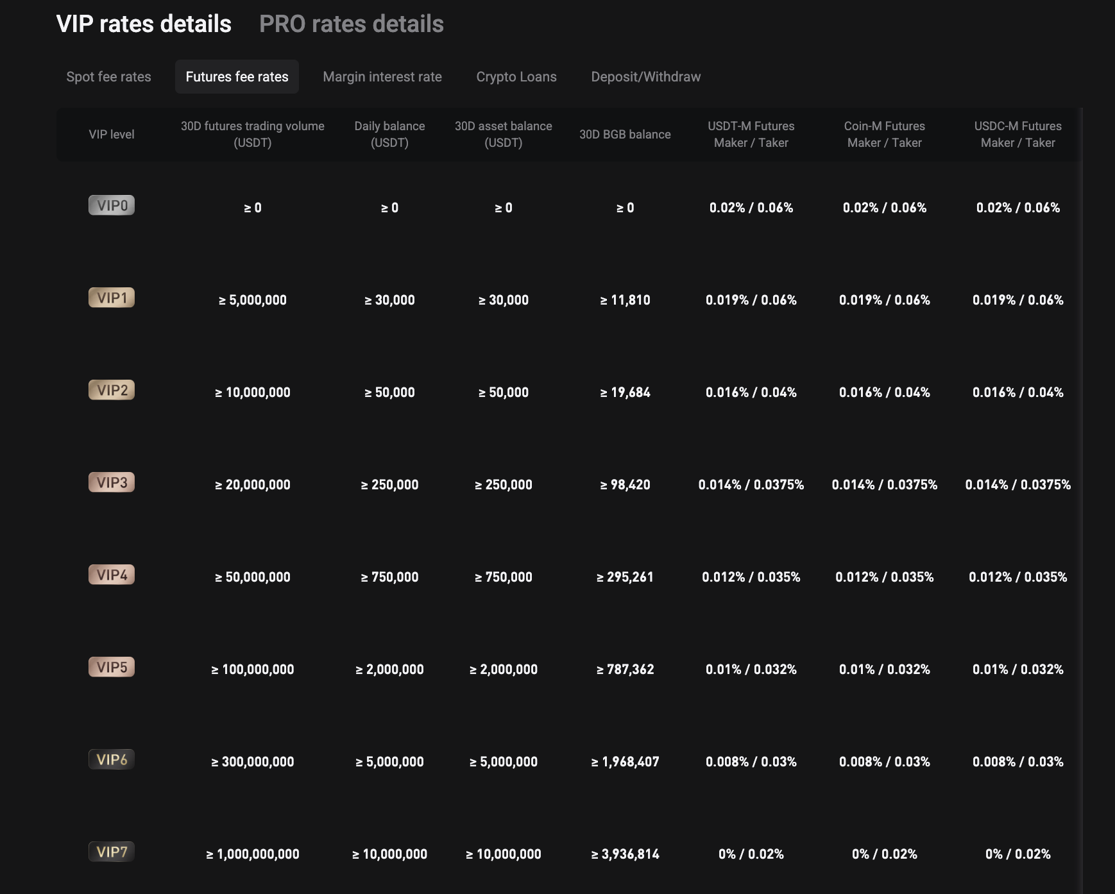Open the Margin interest rate tab
The width and height of the screenshot is (1115, 894).
[382, 77]
